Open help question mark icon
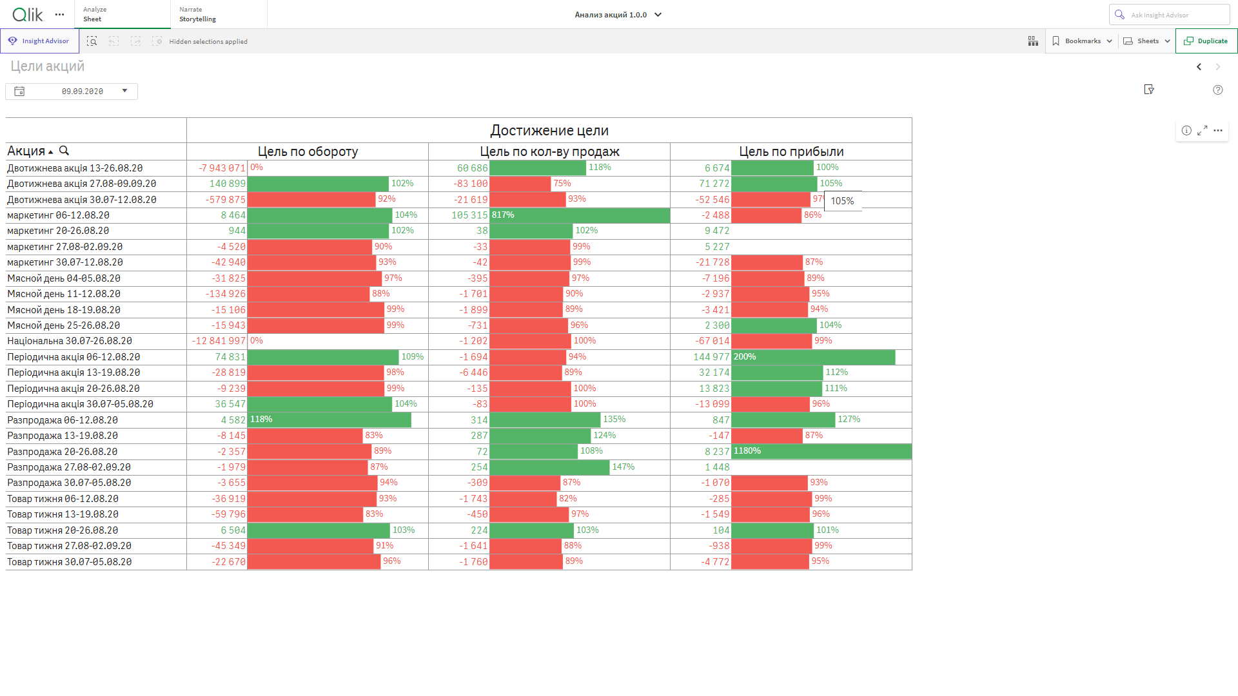 tap(1217, 90)
